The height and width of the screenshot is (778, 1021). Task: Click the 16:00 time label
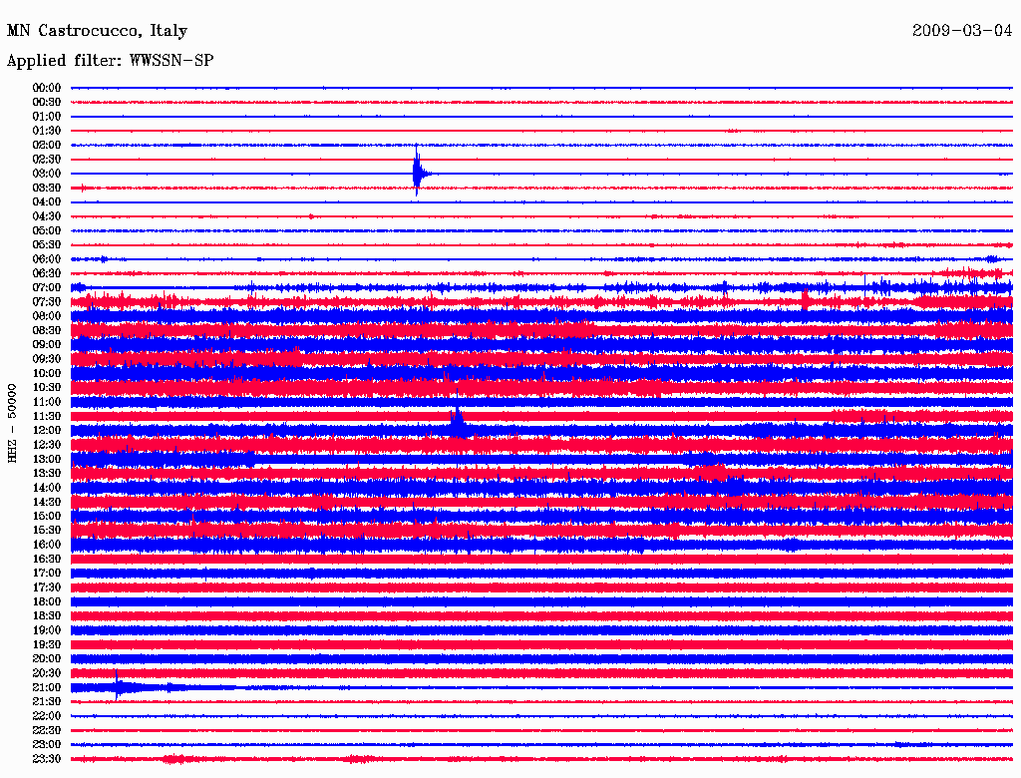coord(47,544)
